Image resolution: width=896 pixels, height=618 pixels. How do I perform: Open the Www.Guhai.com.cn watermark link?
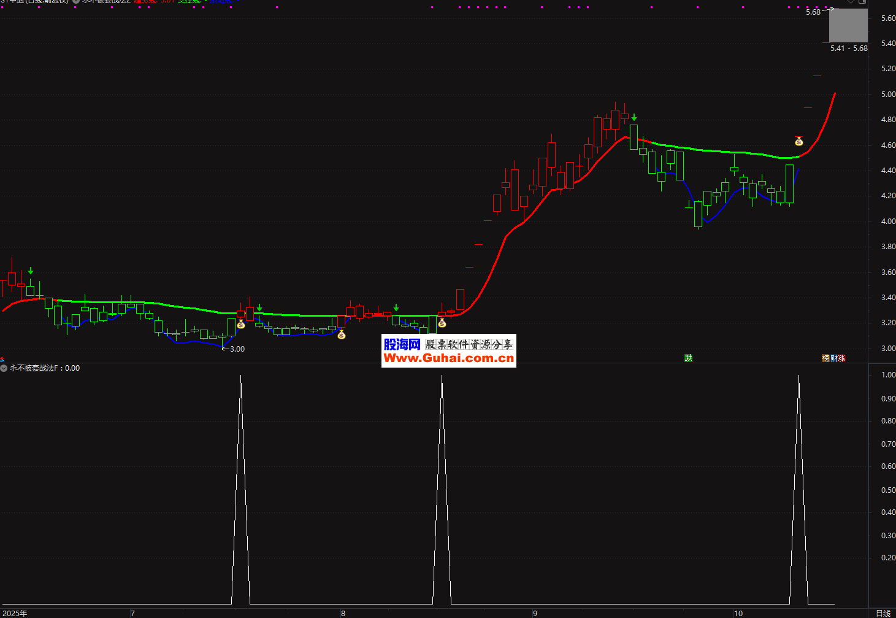448,358
